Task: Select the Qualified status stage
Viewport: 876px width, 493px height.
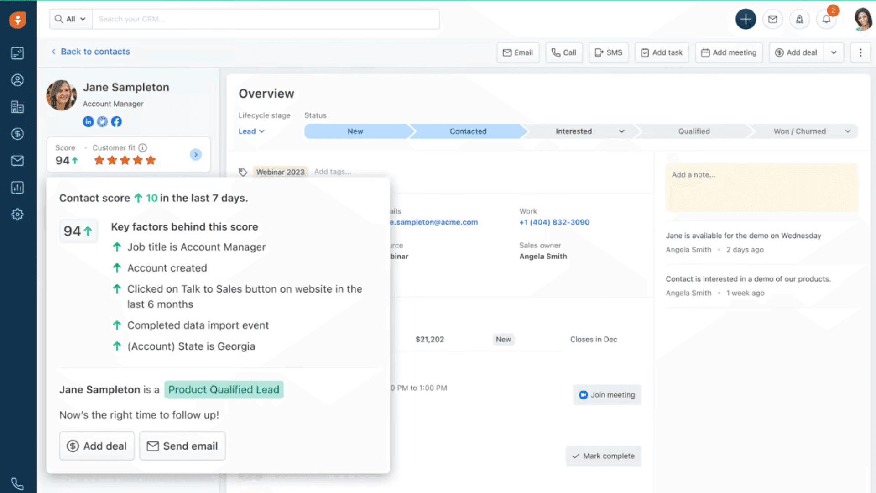Action: click(694, 131)
